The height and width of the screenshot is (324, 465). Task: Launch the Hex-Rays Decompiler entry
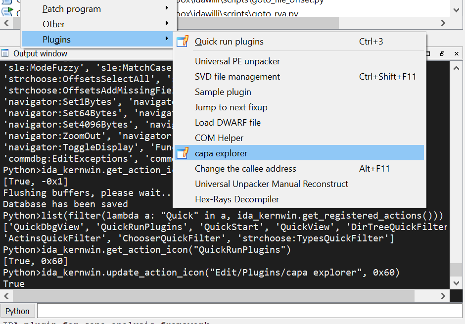[x=236, y=199]
